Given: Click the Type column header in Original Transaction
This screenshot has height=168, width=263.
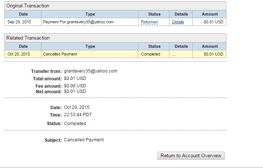Looking at the screenshot, I should pyautogui.click(x=90, y=14).
